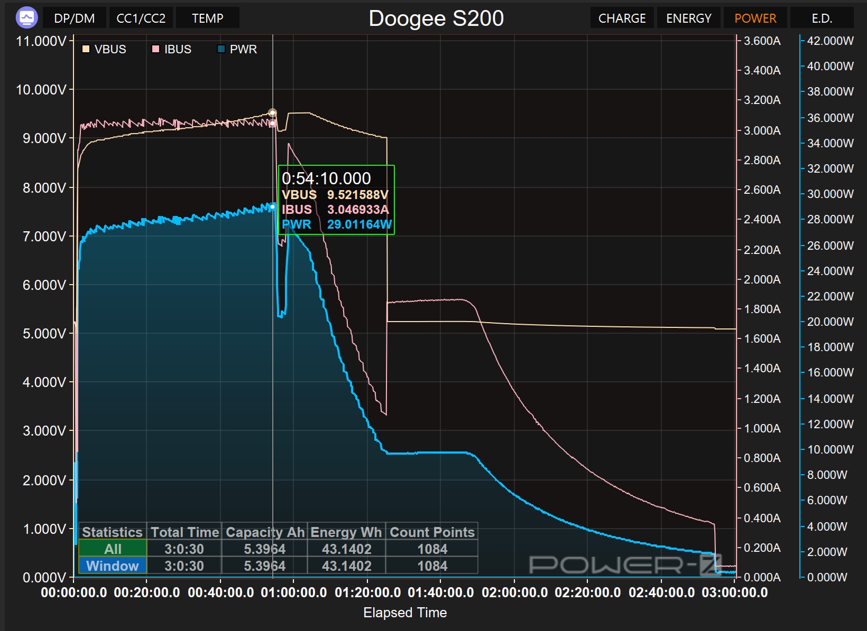
Task: Open the E.D. tab
Action: [x=822, y=18]
